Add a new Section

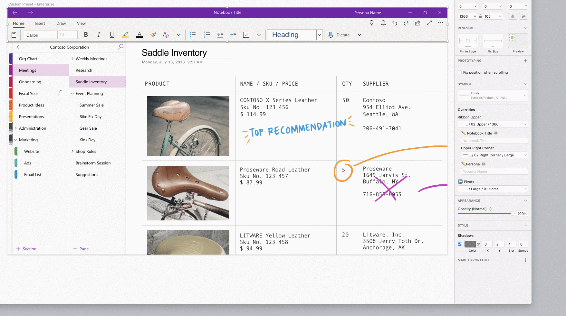tap(26, 249)
